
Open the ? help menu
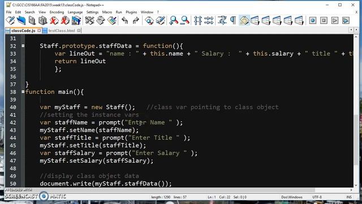pyautogui.click(x=158, y=12)
